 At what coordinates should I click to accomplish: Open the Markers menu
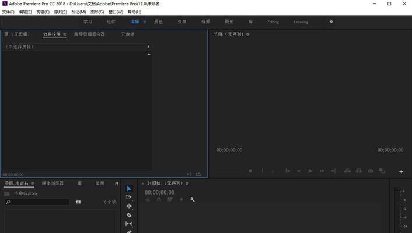pos(79,12)
